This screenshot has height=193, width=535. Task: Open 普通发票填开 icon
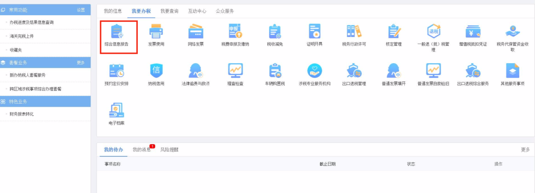click(394, 71)
